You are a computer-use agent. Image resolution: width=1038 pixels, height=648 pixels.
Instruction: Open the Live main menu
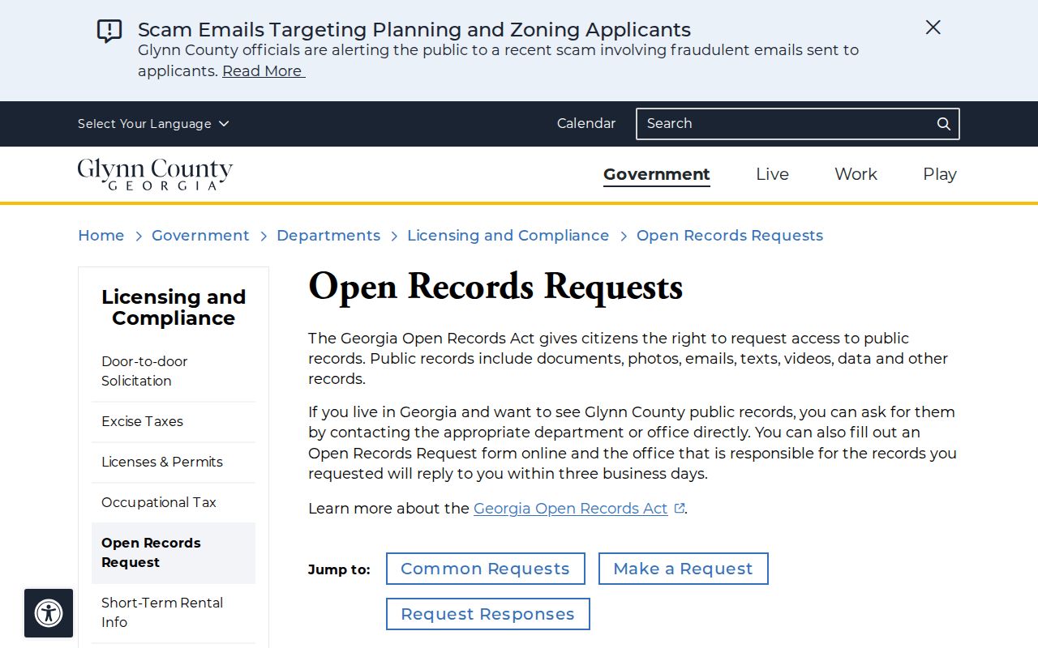(772, 174)
